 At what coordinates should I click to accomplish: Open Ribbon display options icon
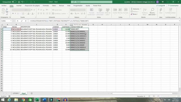[163, 2]
